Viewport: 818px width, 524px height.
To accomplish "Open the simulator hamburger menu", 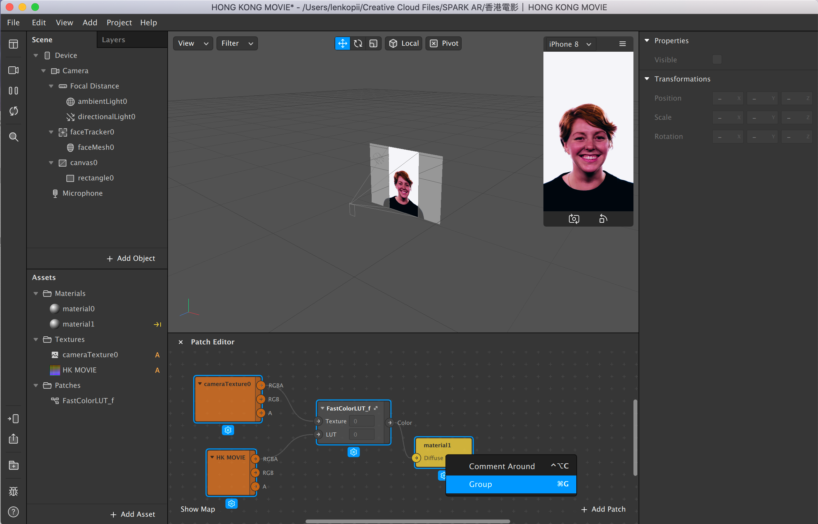I will coord(623,44).
